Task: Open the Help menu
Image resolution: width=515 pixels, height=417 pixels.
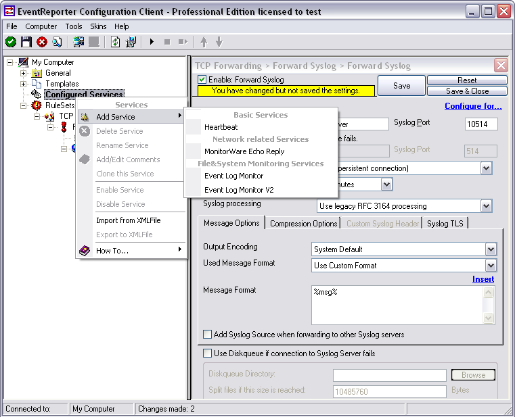Action: [x=122, y=26]
